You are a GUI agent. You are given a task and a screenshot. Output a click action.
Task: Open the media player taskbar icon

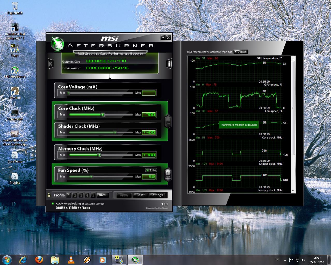[x=103, y=260]
